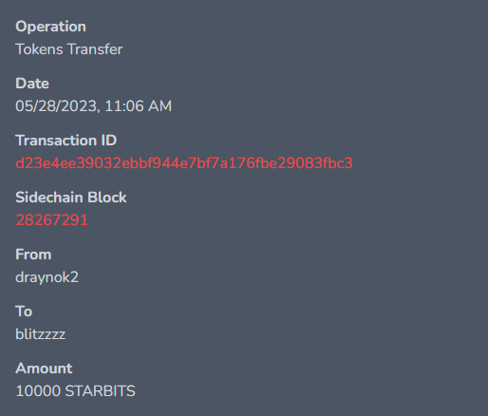Click the 10000 number in the amount
The width and height of the screenshot is (488, 416).
point(38,391)
